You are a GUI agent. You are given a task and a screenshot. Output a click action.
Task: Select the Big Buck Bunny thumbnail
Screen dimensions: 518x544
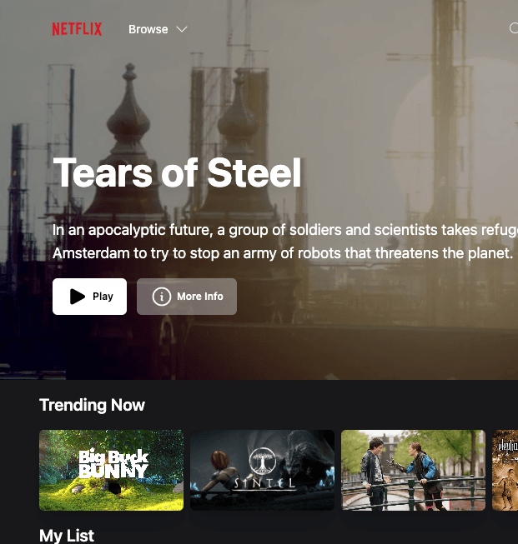pyautogui.click(x=111, y=470)
